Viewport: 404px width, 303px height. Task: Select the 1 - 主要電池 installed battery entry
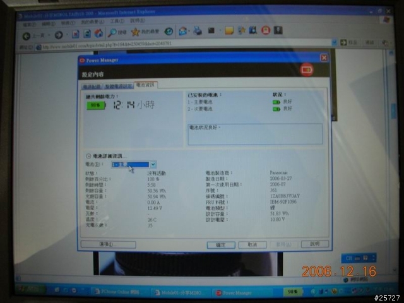pos(200,102)
